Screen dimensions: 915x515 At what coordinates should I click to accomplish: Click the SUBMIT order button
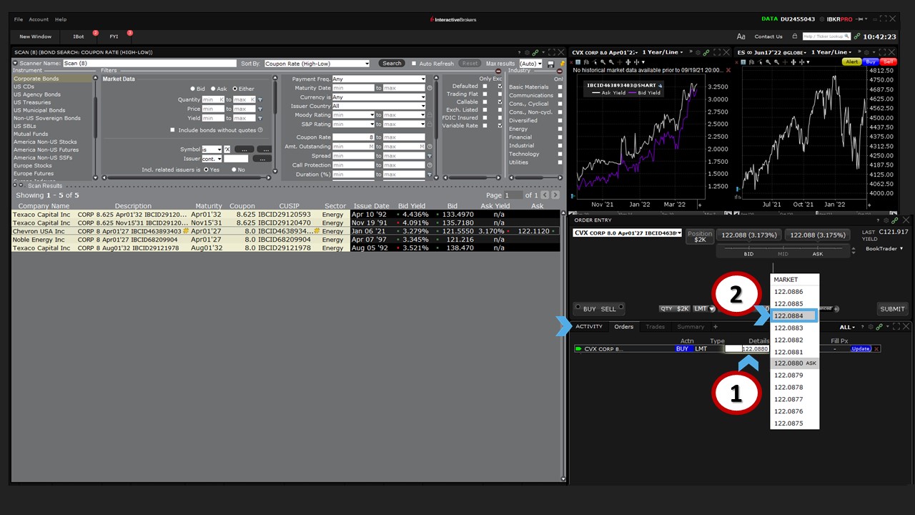[x=892, y=309]
